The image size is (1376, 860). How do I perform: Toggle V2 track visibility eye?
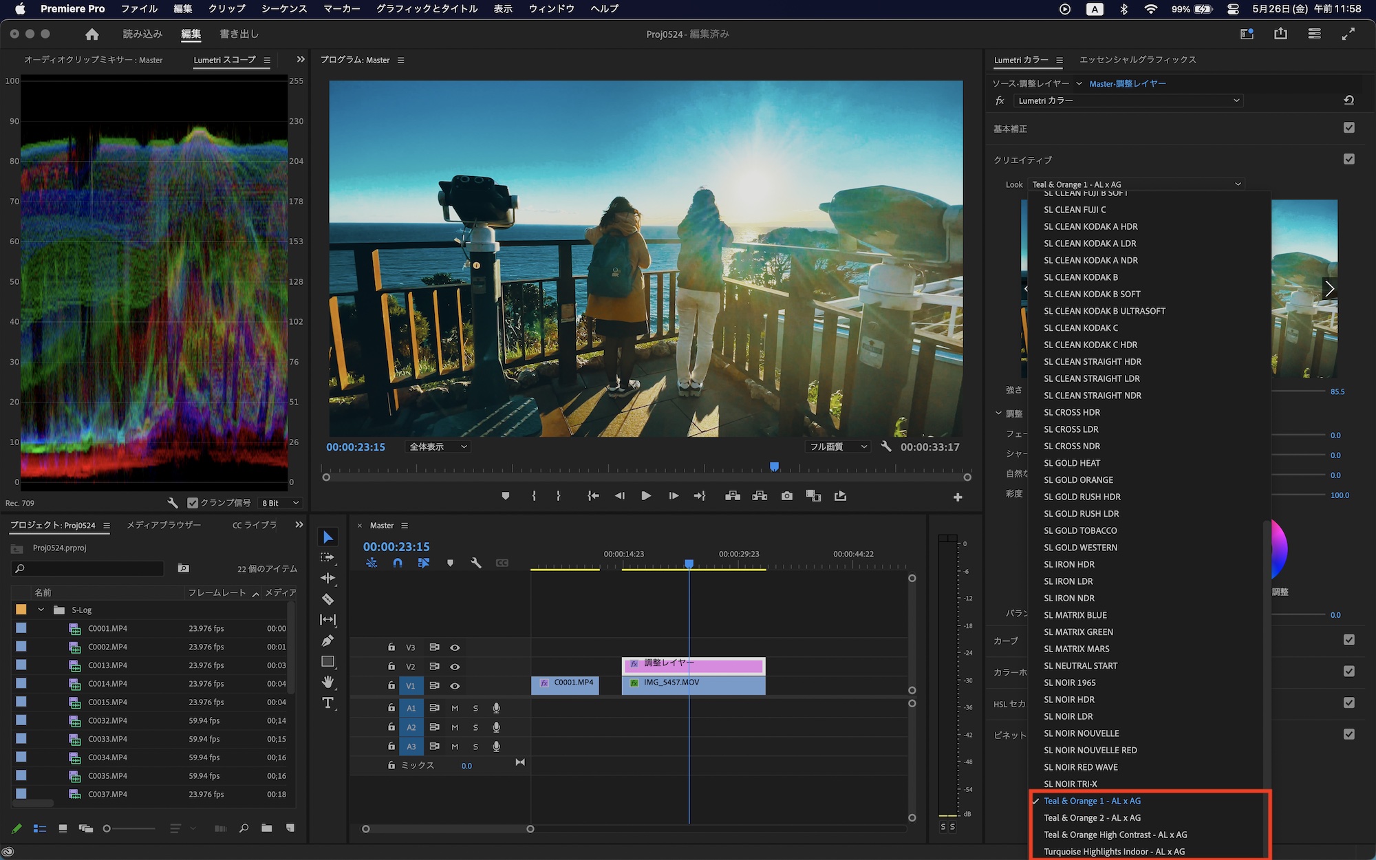click(455, 667)
